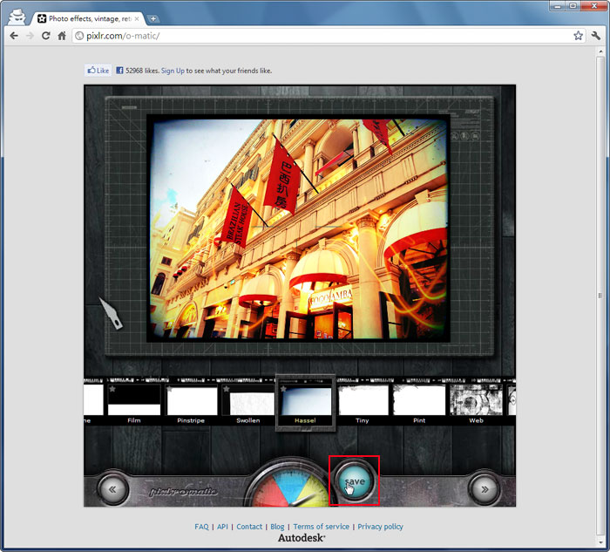Click the Facebook Like button
The width and height of the screenshot is (610, 552).
point(98,71)
